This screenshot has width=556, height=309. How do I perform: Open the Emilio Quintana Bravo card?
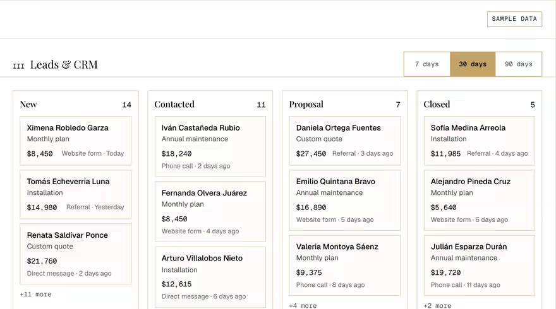pos(345,200)
